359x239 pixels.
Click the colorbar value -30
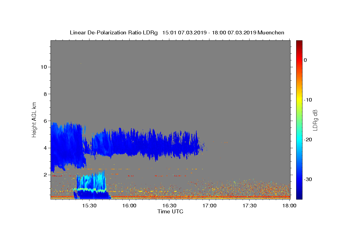click(x=308, y=179)
